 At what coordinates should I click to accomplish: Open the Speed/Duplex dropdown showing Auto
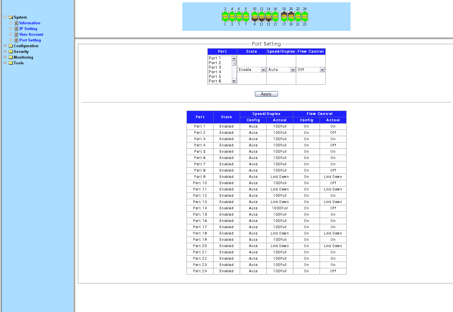281,70
